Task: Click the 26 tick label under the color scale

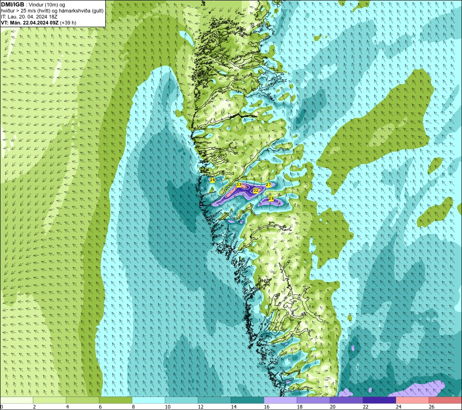Action: coord(432,407)
